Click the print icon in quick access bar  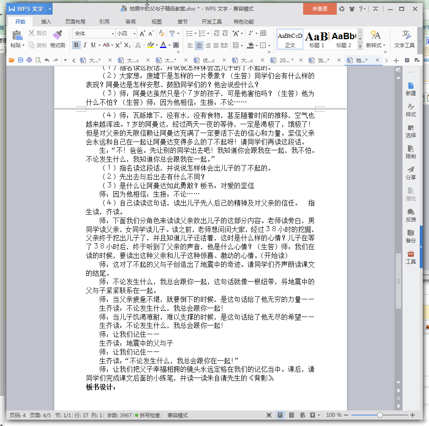coord(29,60)
